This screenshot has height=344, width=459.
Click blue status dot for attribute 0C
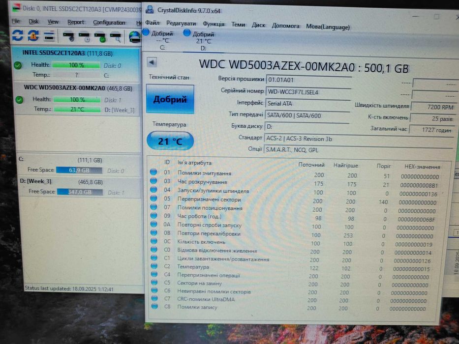154,241
